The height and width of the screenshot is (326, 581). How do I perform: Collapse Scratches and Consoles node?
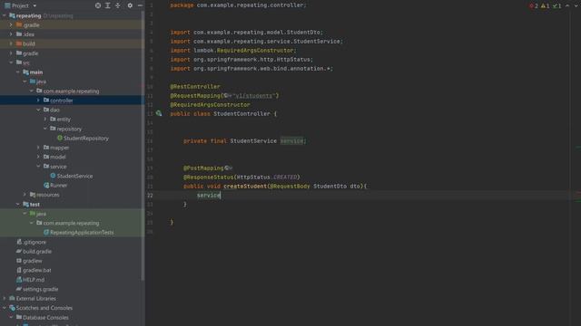5,308
